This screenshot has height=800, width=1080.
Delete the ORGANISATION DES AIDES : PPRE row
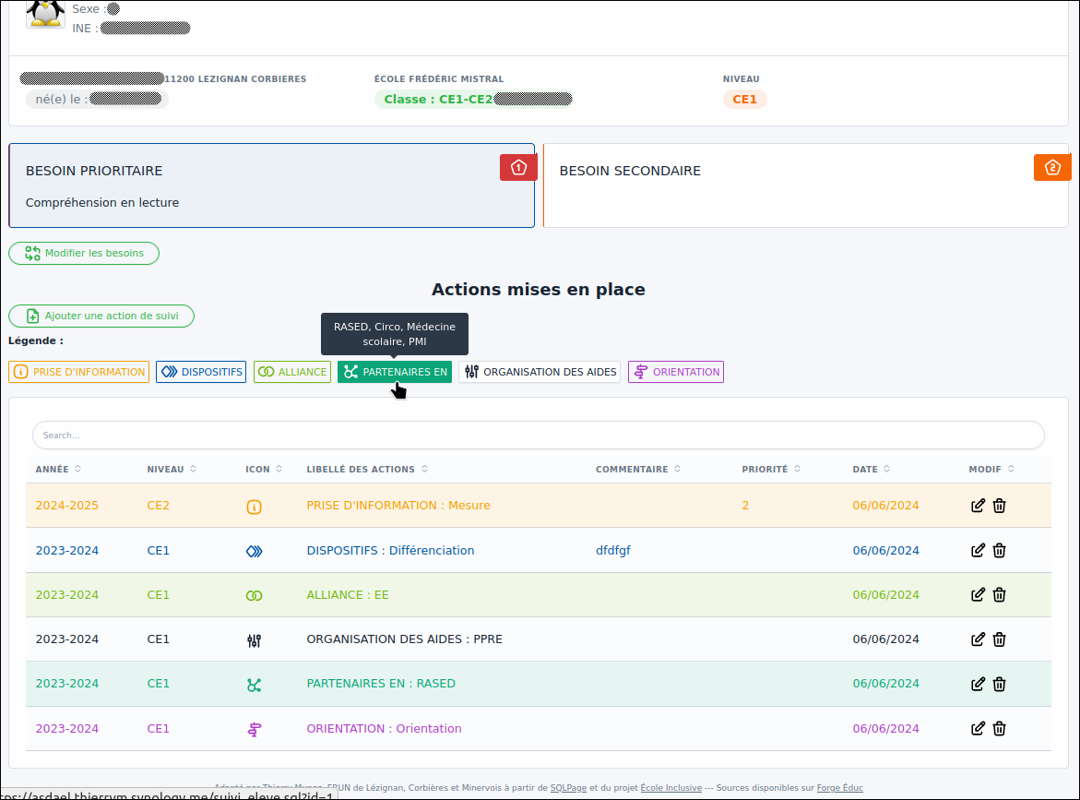(x=999, y=639)
